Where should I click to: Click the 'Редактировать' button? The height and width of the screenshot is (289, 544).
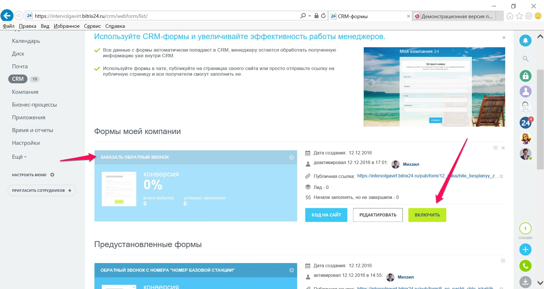pos(378,215)
